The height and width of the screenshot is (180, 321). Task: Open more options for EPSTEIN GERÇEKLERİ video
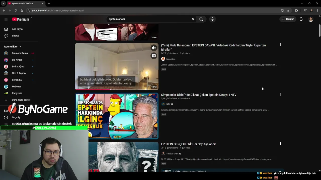280,144
